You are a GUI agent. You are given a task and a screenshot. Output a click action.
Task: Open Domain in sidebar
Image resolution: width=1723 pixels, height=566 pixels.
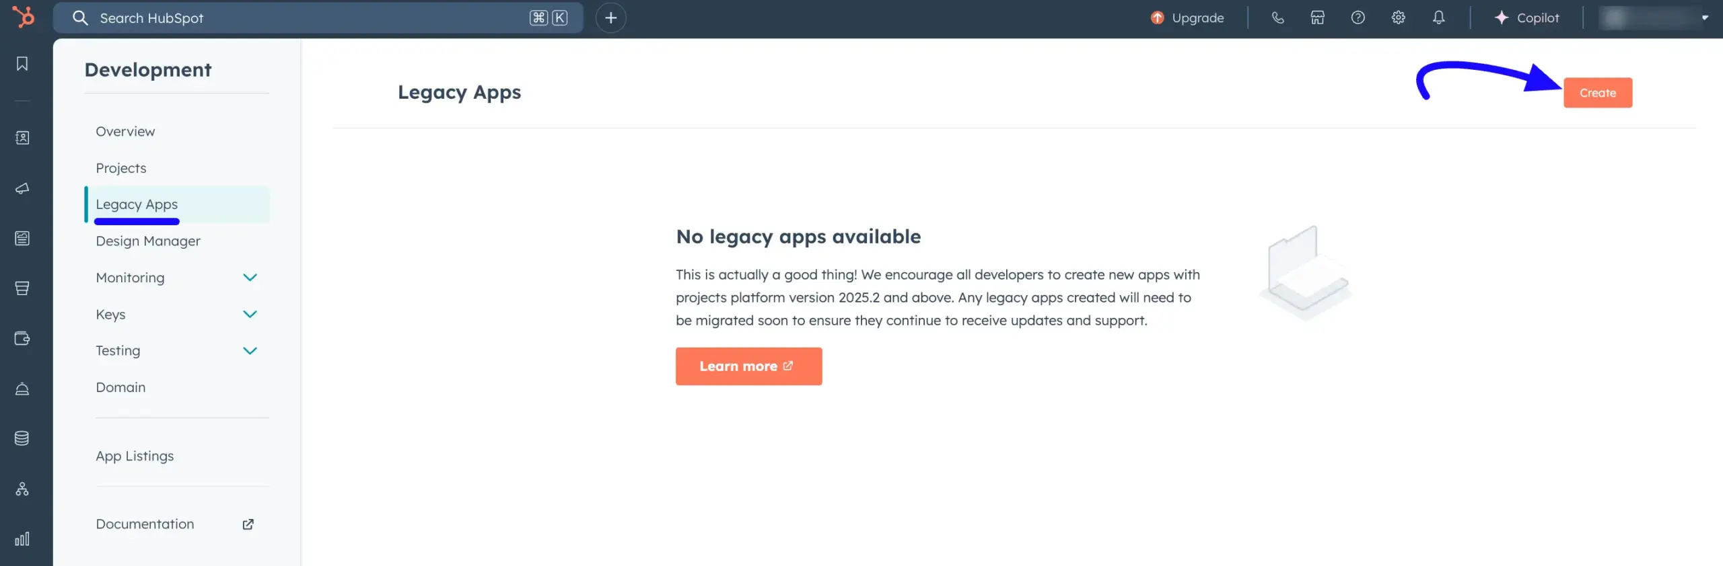[120, 387]
